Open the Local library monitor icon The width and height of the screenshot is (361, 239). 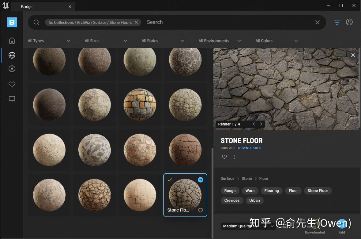click(12, 99)
